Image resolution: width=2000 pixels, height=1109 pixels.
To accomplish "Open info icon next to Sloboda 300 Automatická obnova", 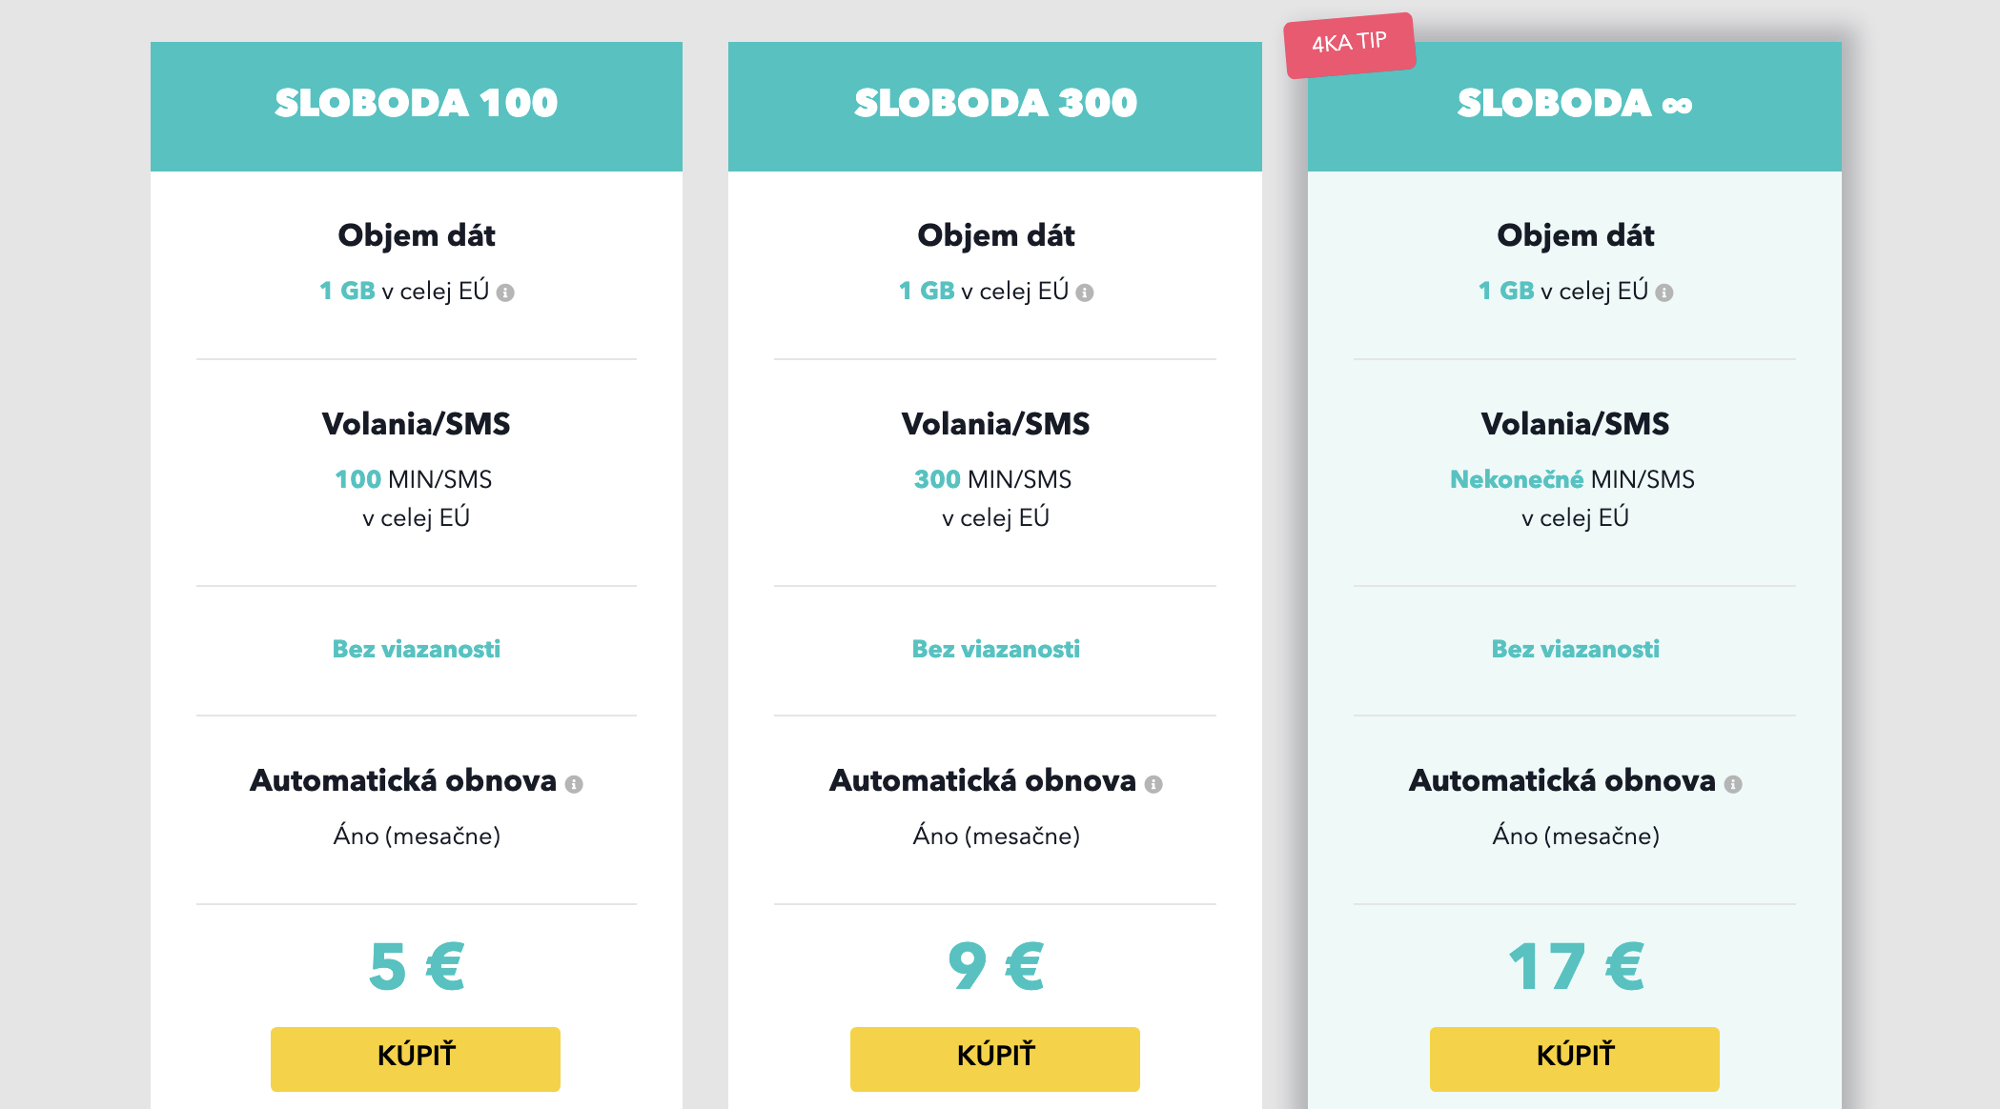I will [1153, 784].
